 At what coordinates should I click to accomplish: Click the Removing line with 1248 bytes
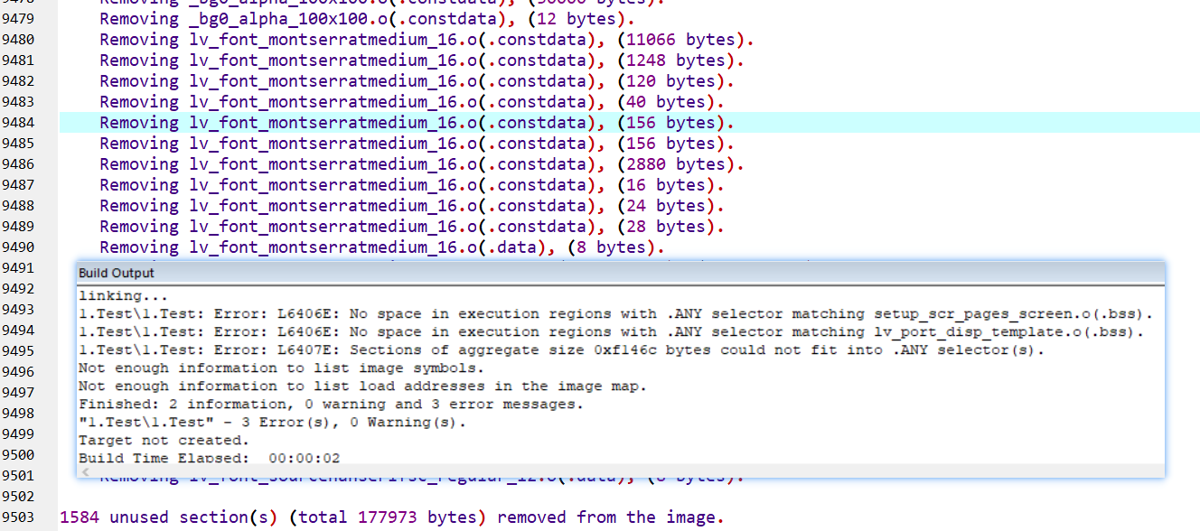click(422, 60)
